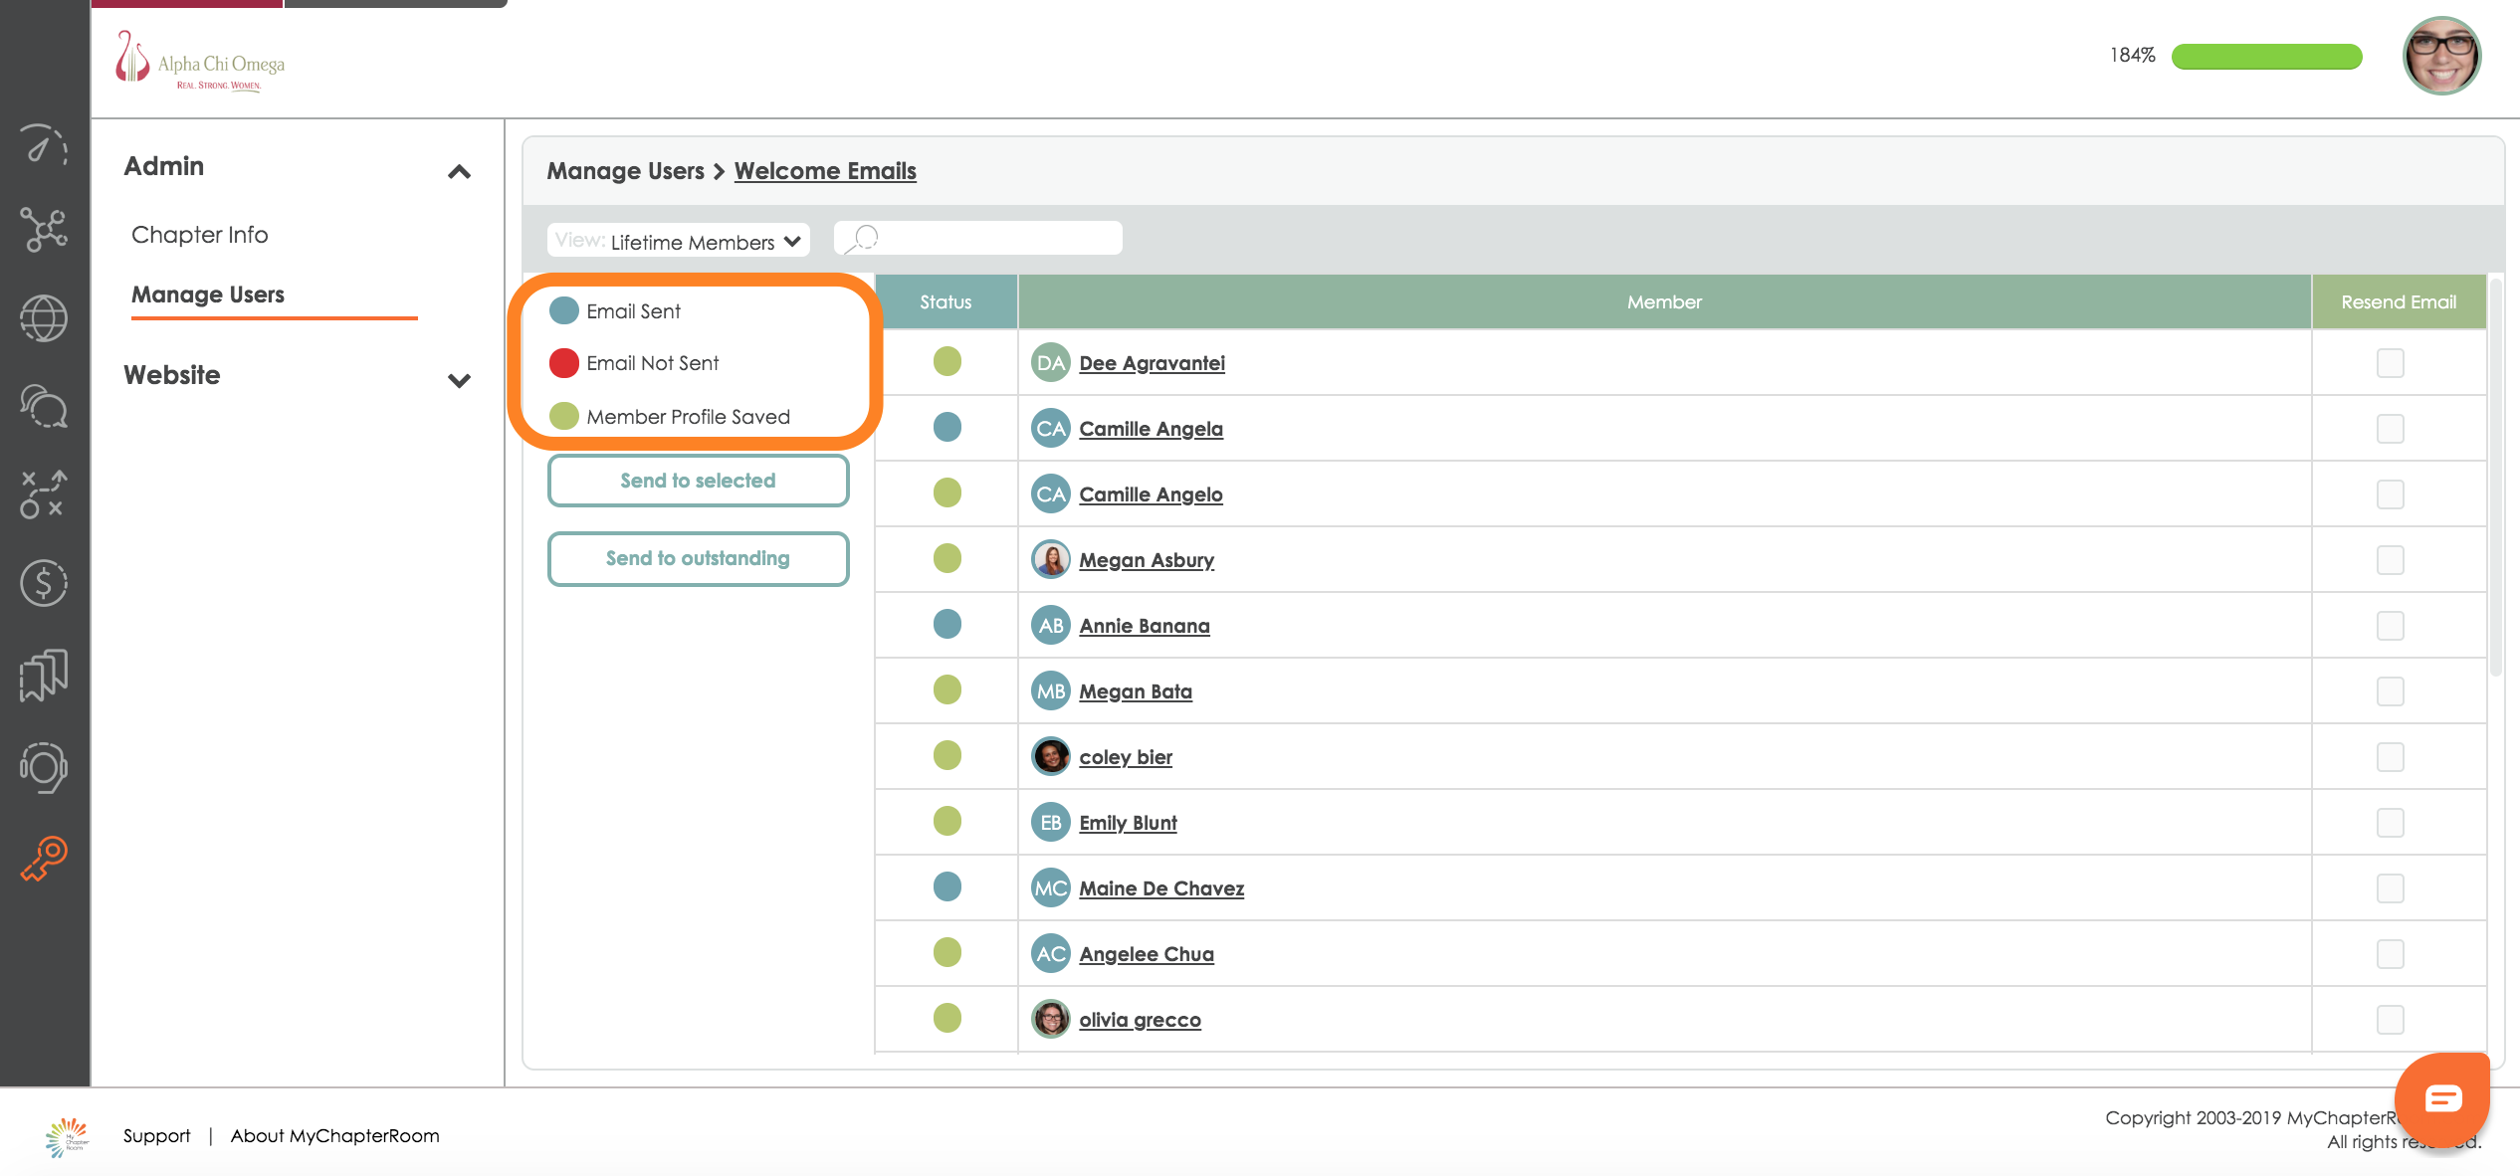Click the green 184% progress bar

point(2266,57)
